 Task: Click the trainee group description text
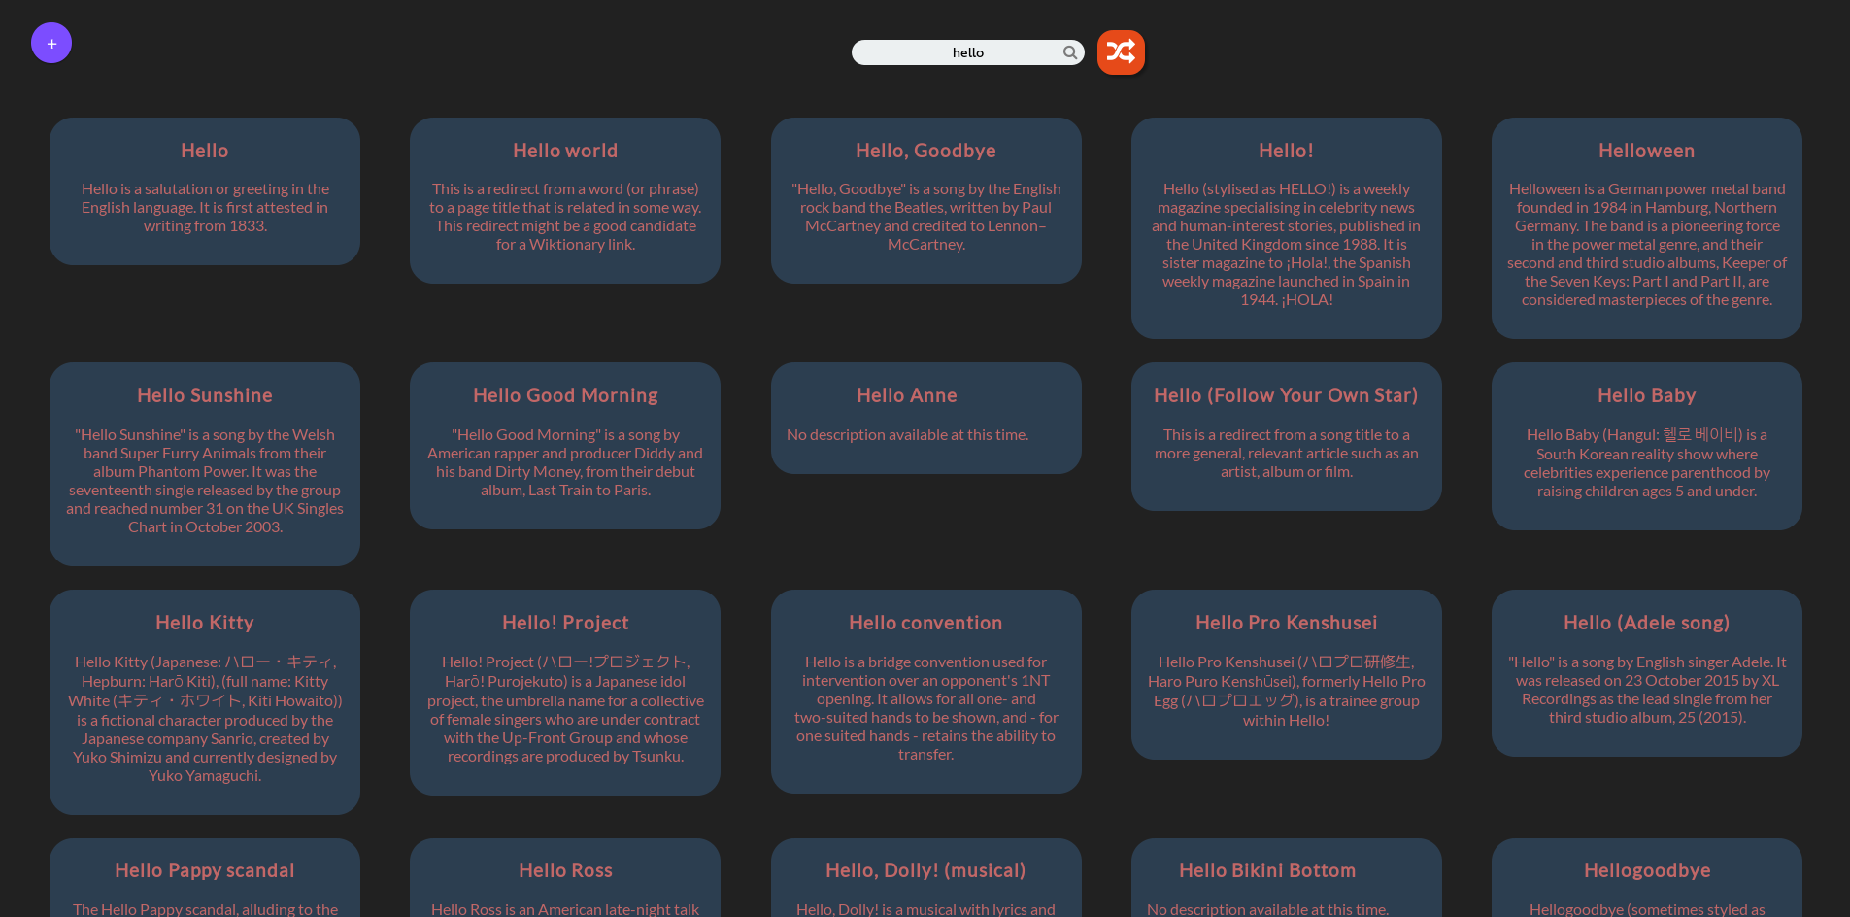pos(1286,691)
